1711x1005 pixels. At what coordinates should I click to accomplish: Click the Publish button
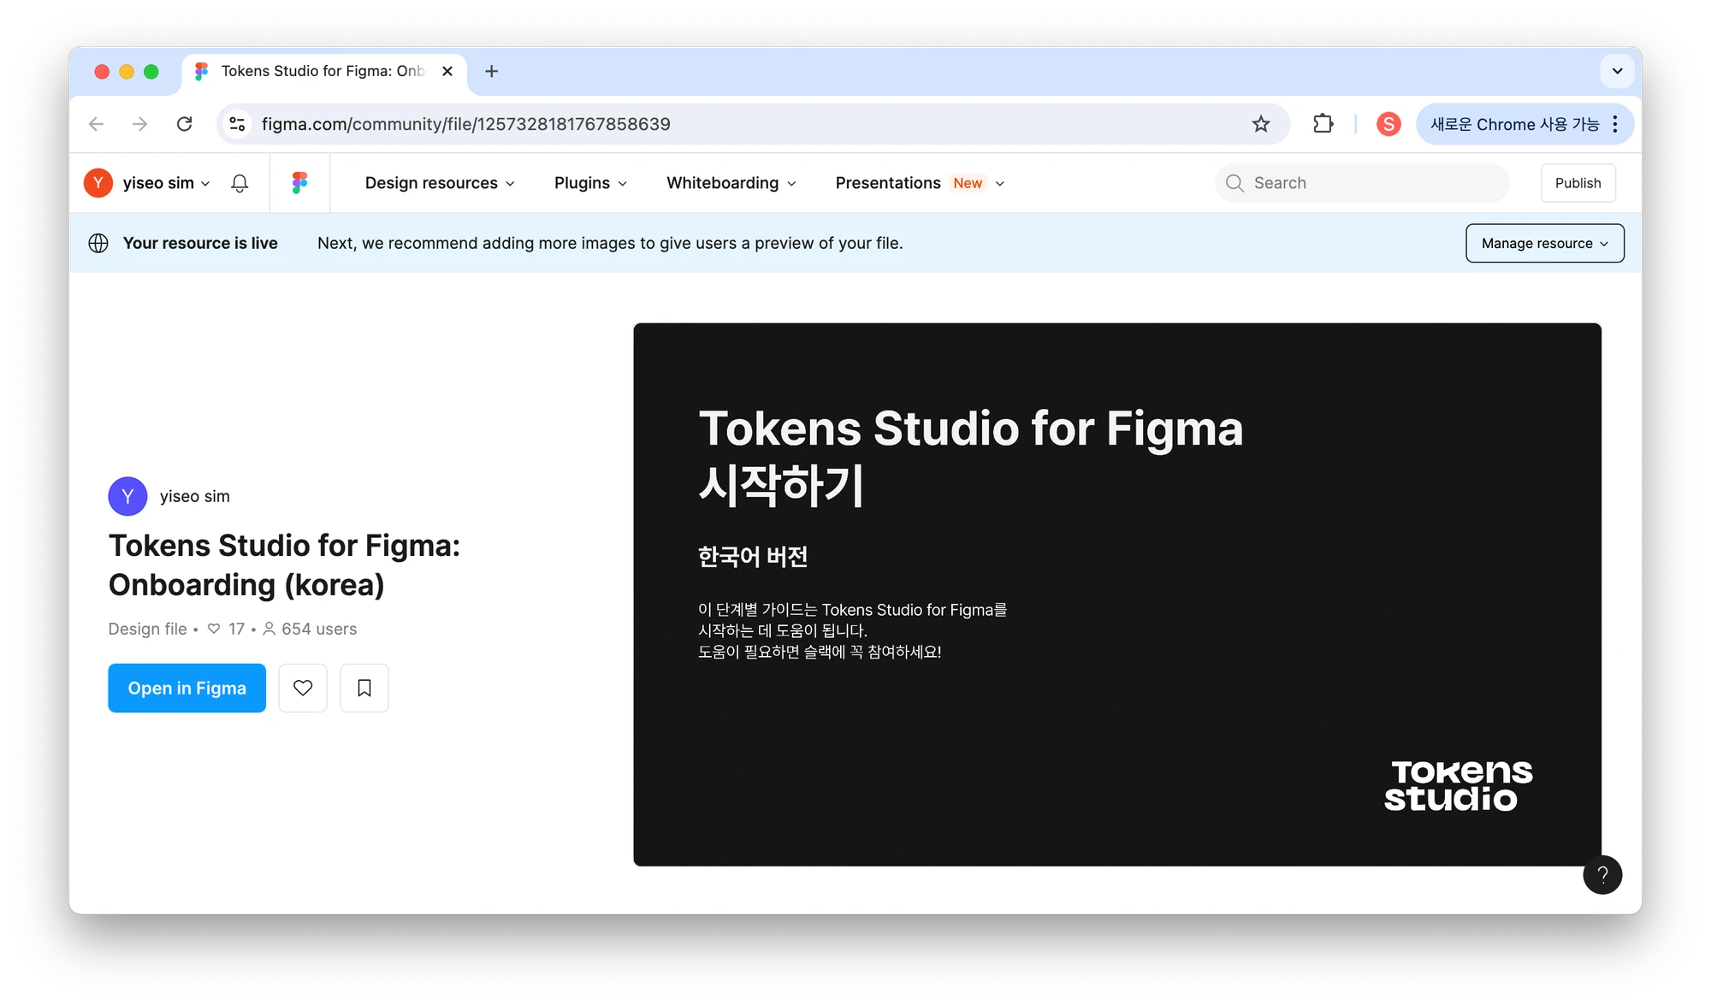tap(1578, 183)
